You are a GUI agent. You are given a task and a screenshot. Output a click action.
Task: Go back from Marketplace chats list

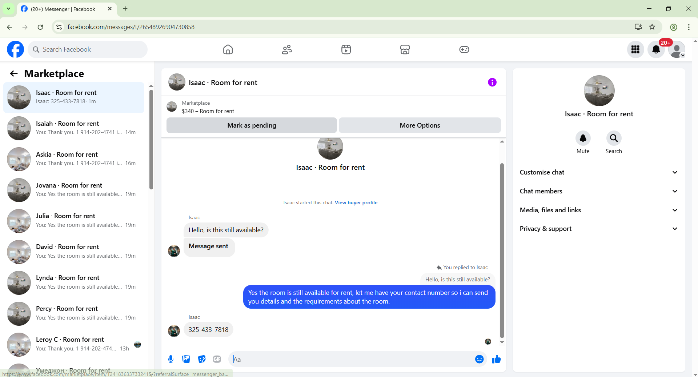(14, 74)
